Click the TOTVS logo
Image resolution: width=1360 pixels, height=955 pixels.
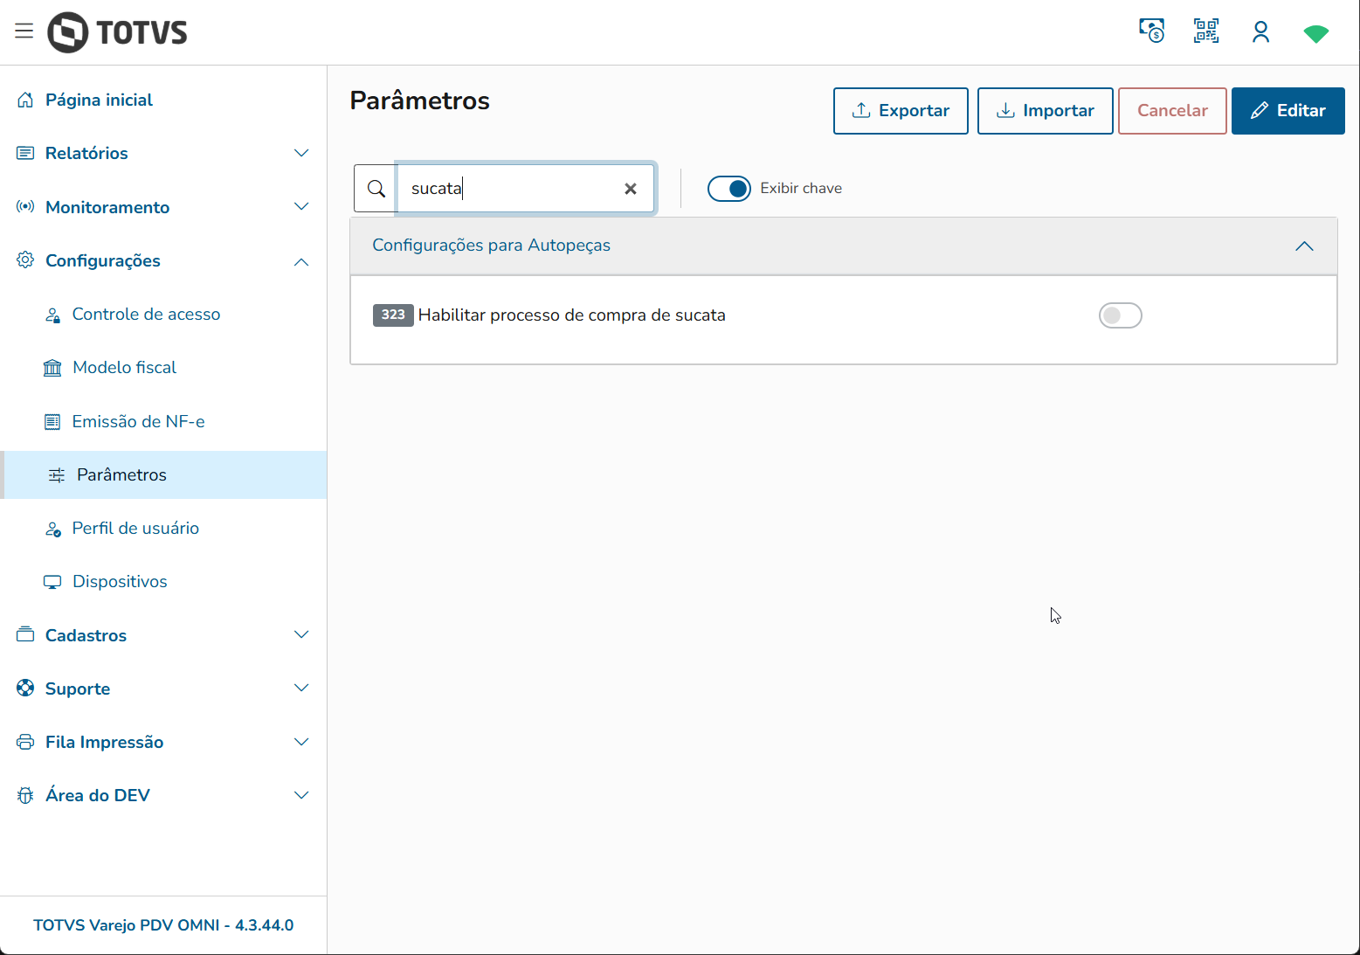point(118,32)
